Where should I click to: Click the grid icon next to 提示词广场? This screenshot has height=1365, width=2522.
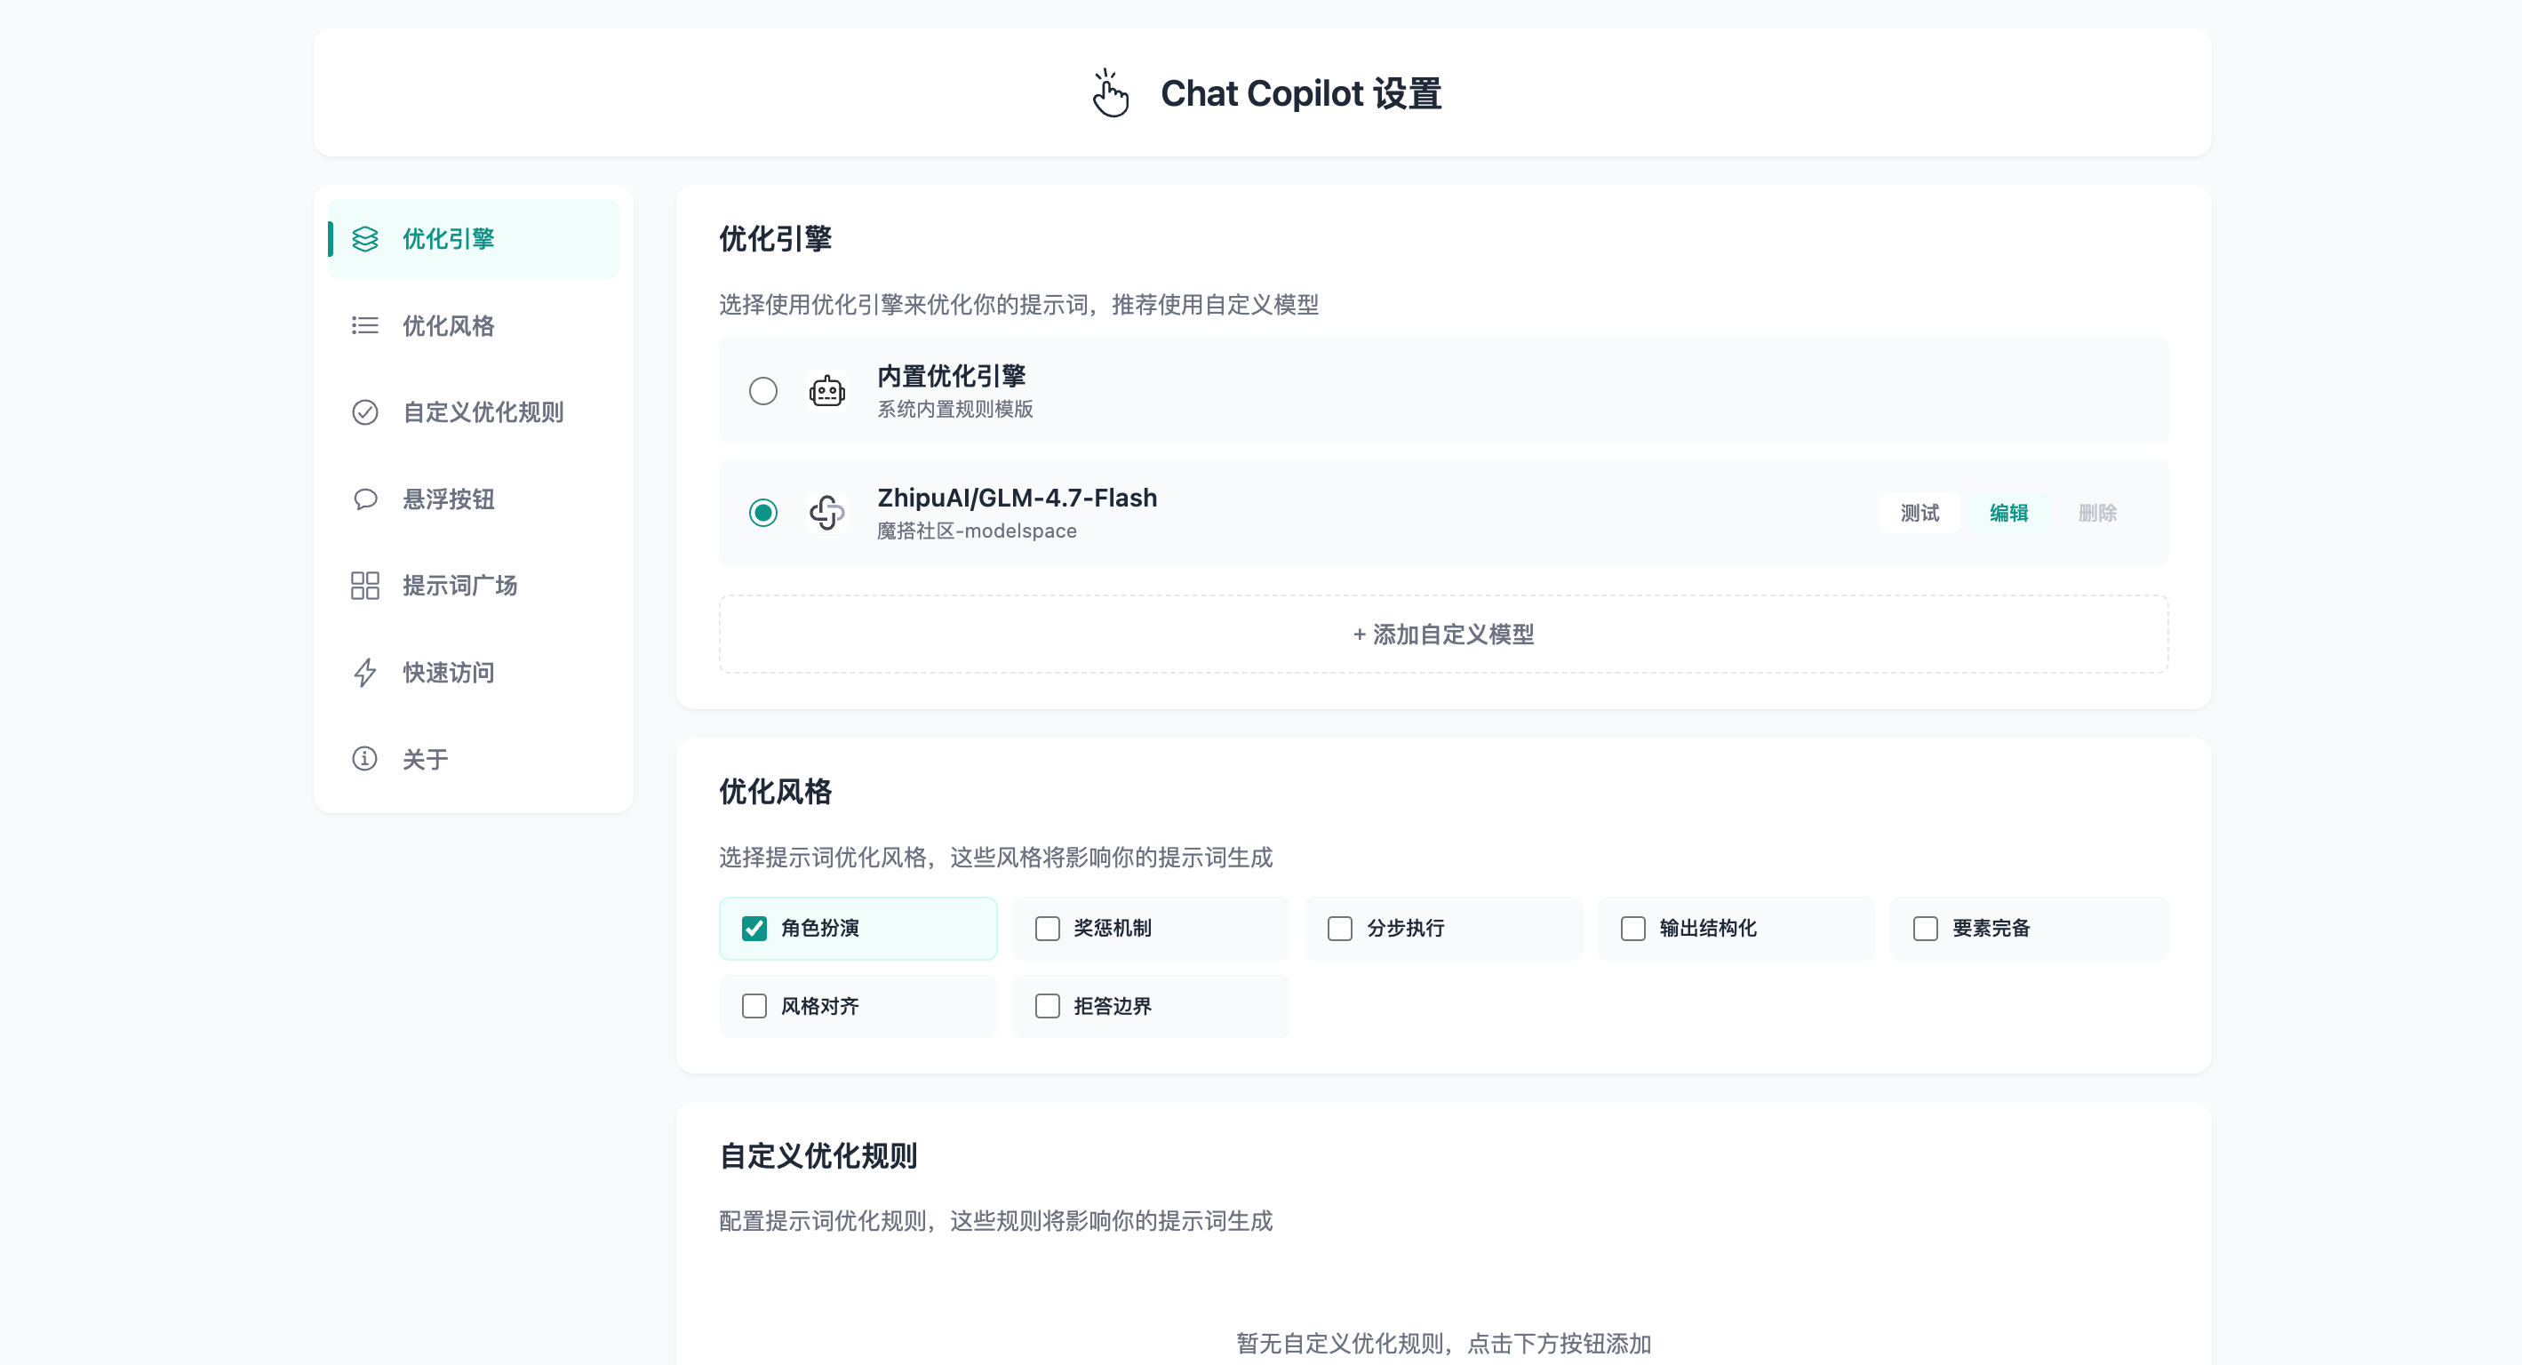coord(364,585)
